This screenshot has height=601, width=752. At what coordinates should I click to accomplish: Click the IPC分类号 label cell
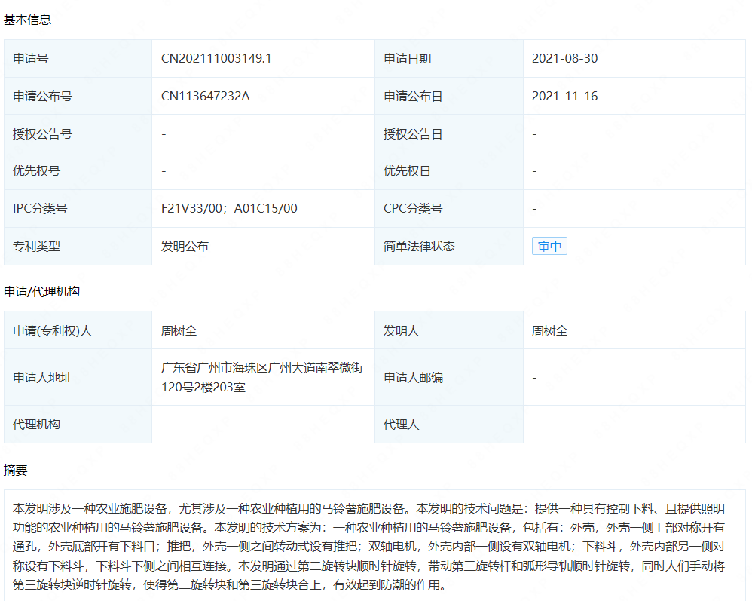click(x=78, y=208)
